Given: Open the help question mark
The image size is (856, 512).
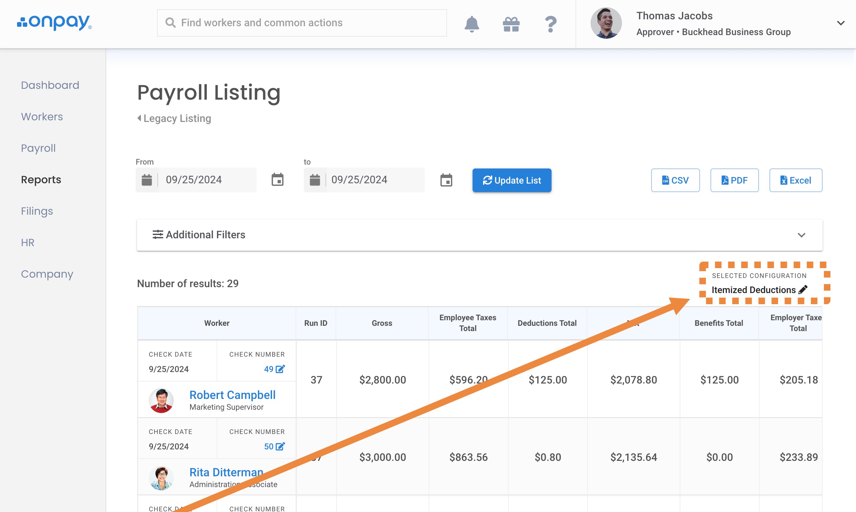Looking at the screenshot, I should [551, 24].
